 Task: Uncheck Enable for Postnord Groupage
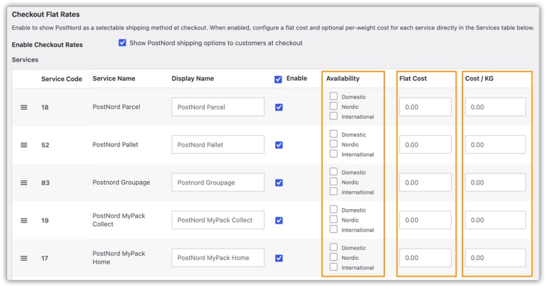click(x=279, y=183)
